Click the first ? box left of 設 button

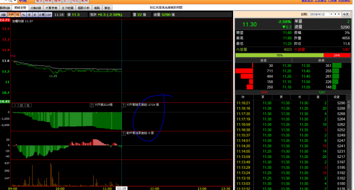(x=15, y=105)
